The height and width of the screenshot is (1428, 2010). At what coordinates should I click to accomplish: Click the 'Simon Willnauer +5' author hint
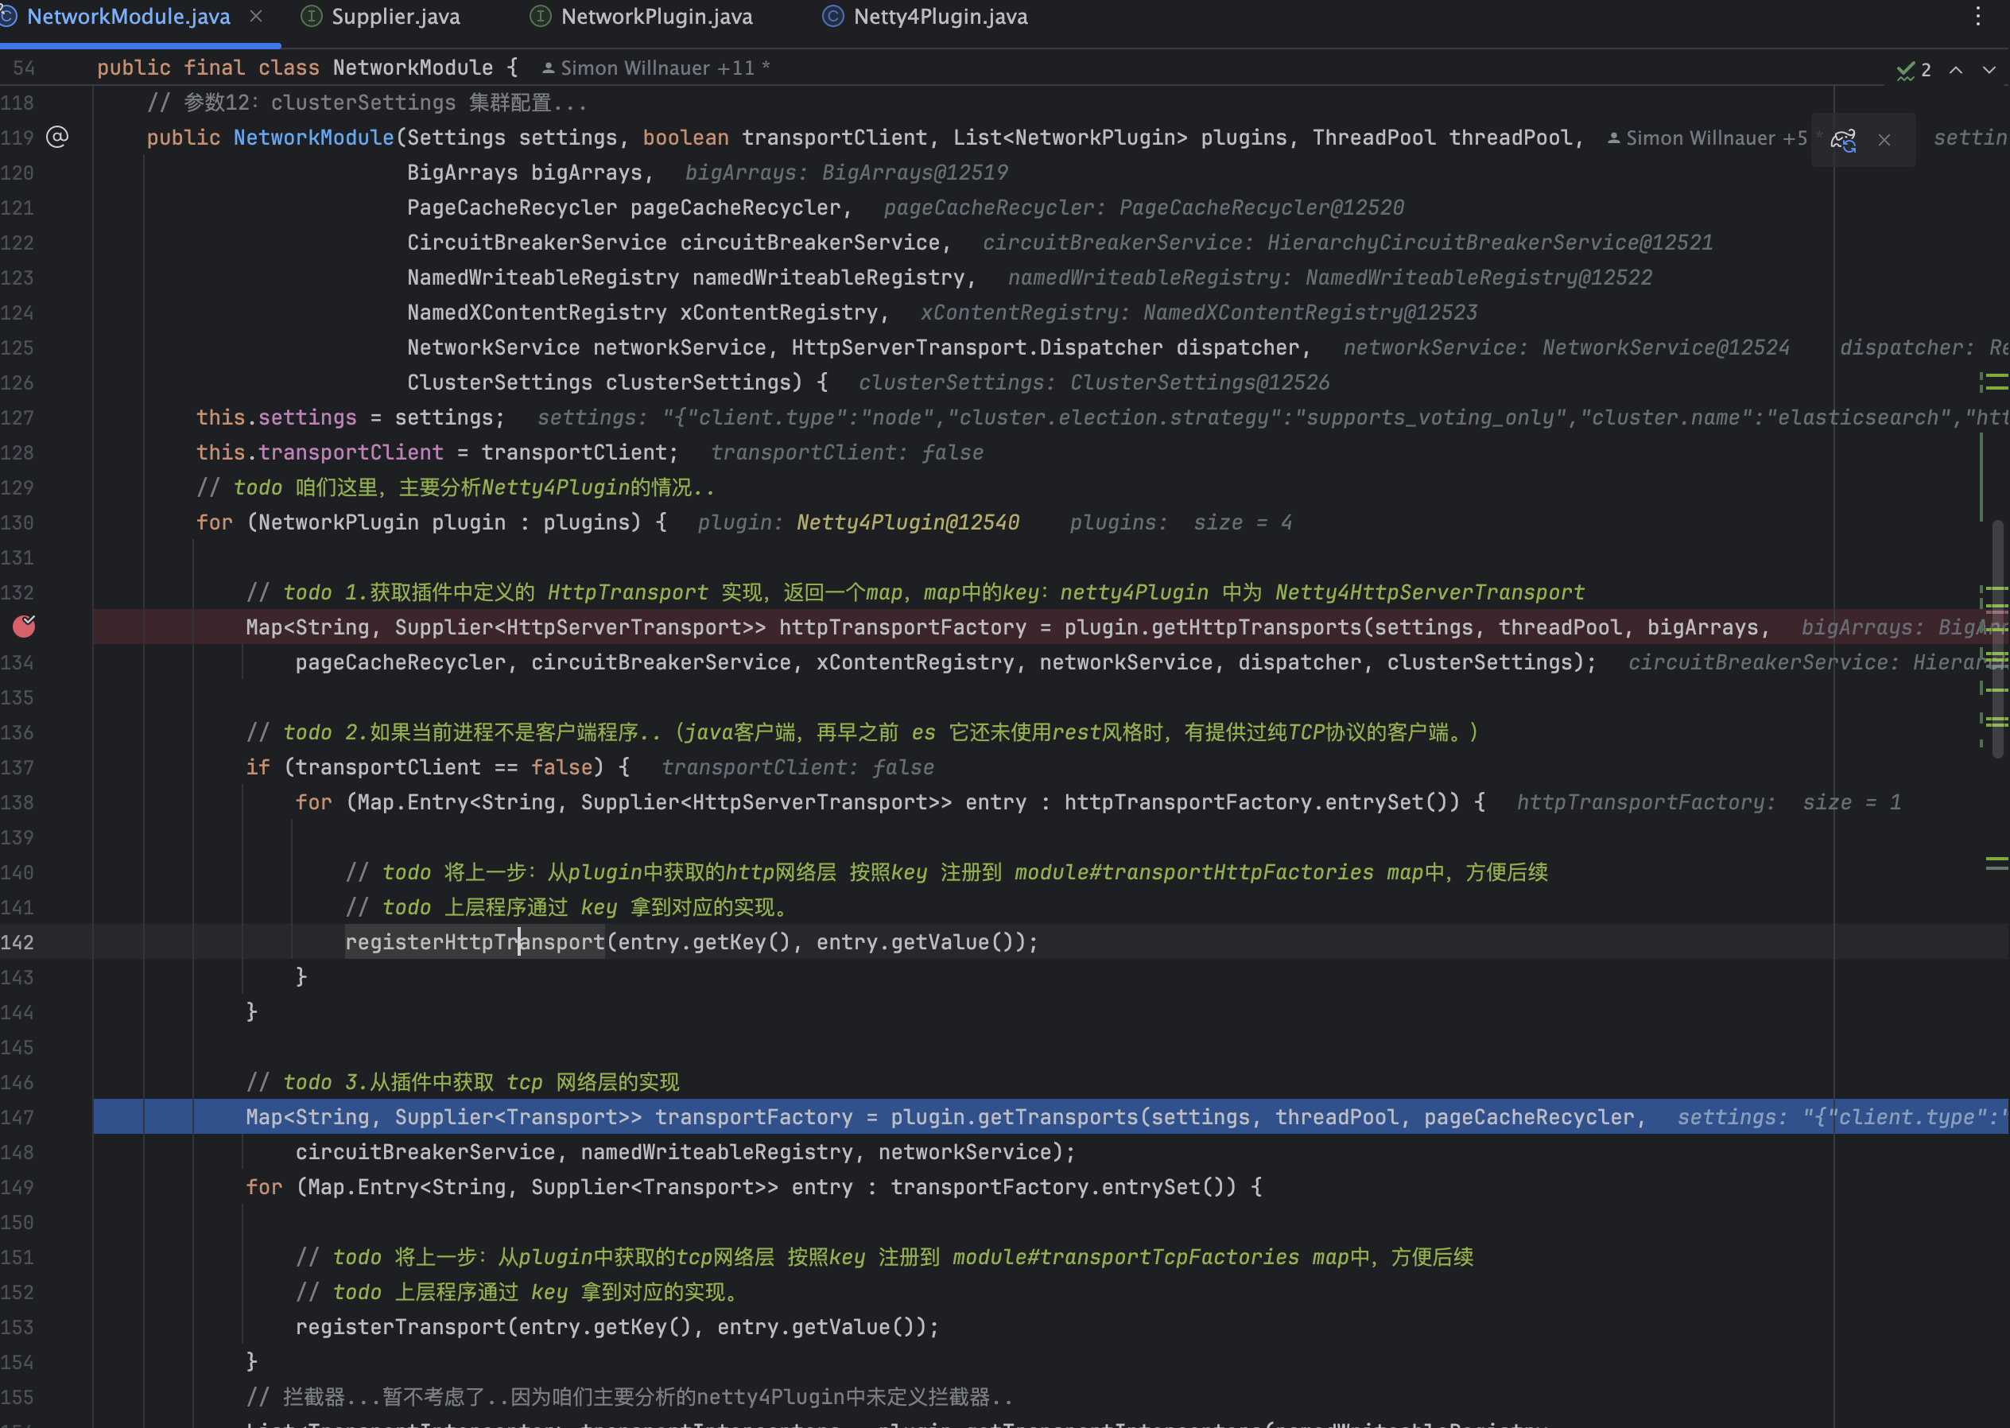pyautogui.click(x=1717, y=138)
